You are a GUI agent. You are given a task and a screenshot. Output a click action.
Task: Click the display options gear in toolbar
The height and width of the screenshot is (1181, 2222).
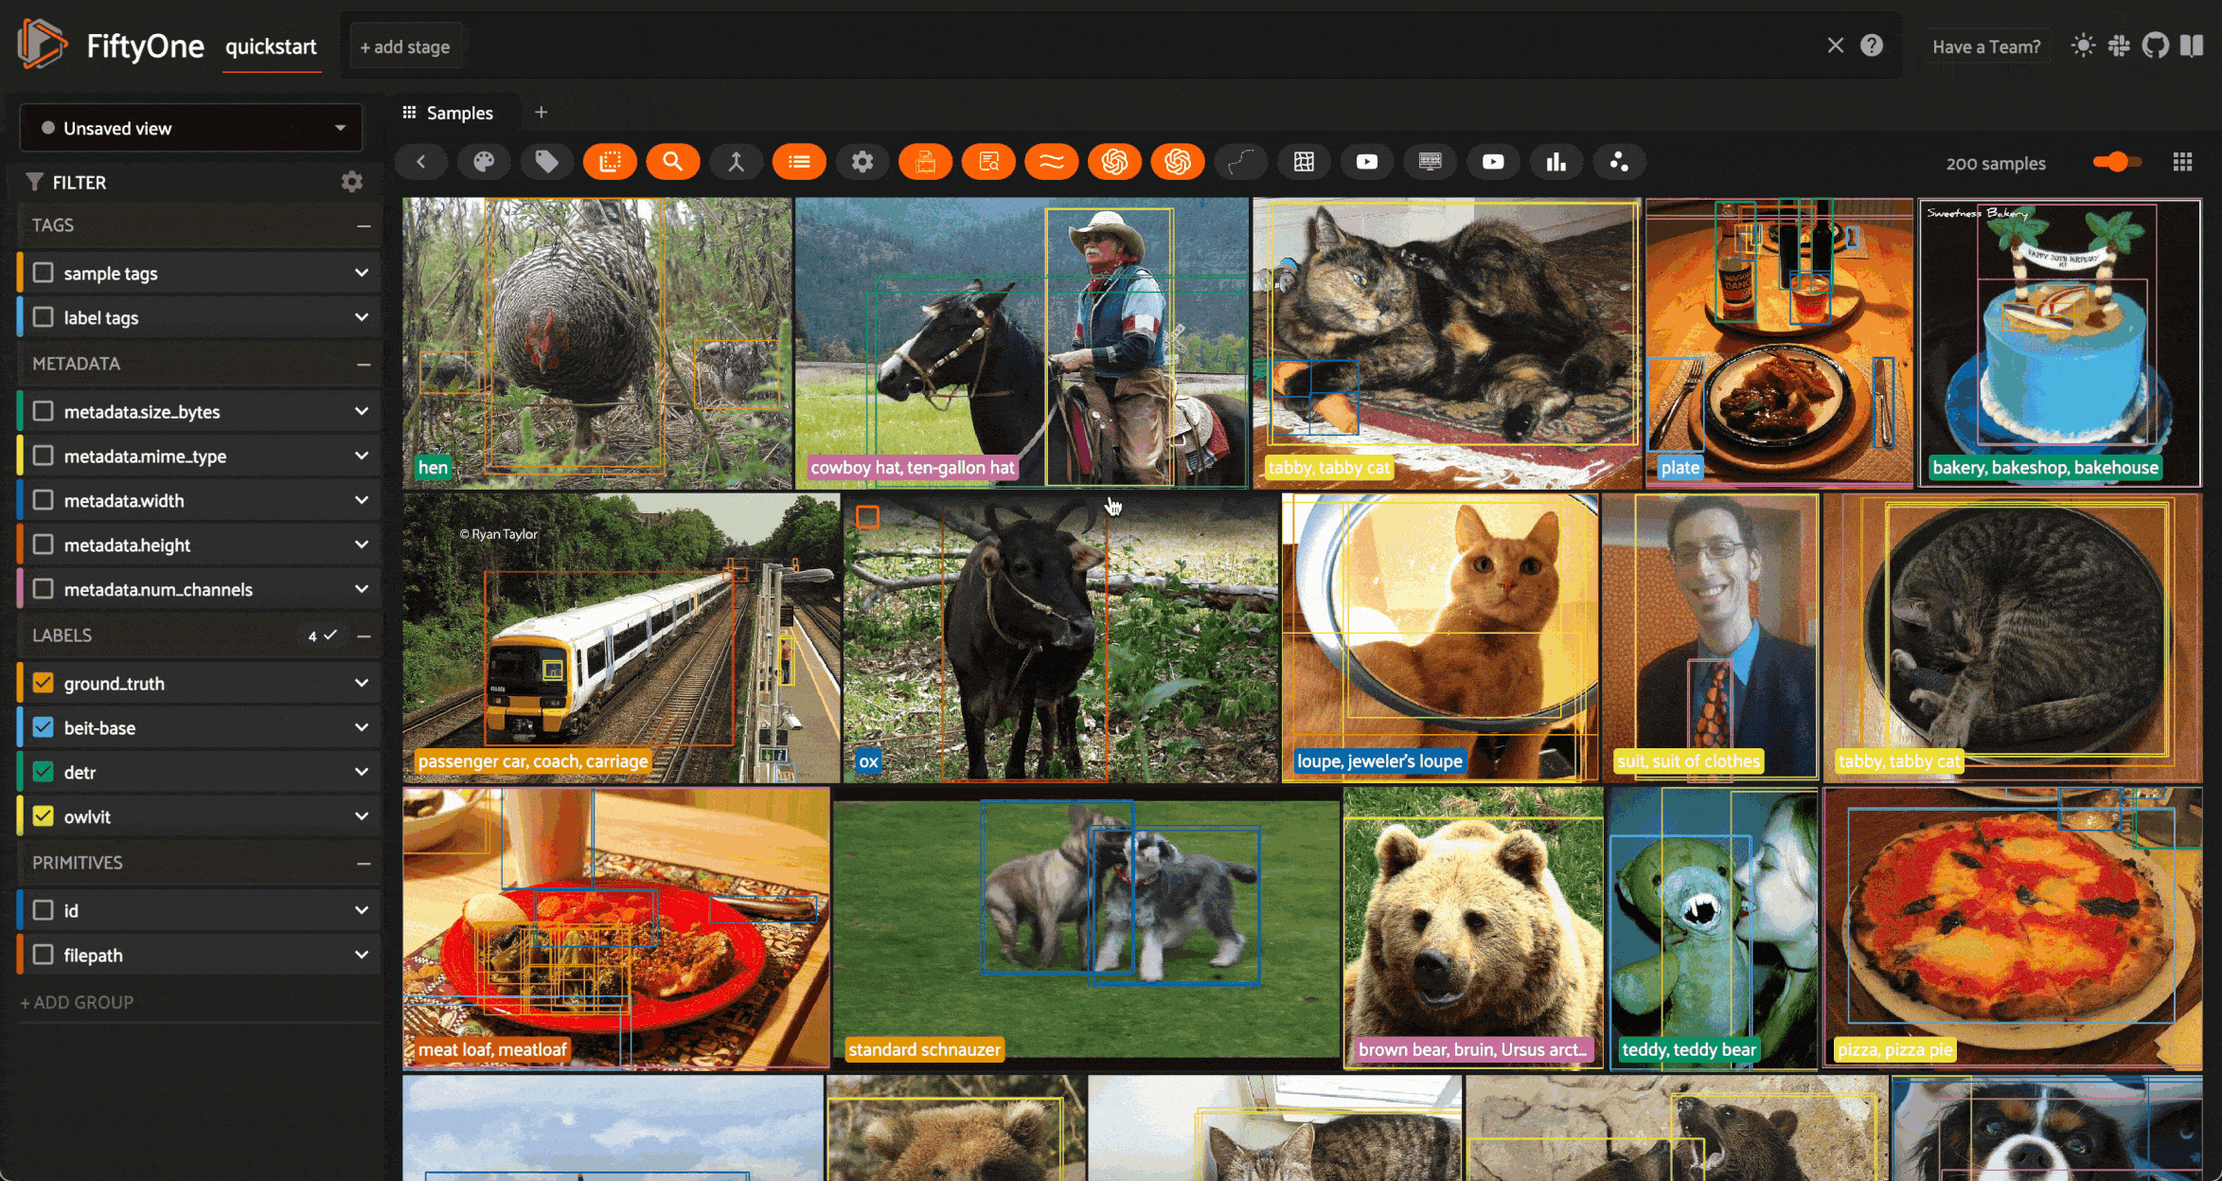[862, 162]
